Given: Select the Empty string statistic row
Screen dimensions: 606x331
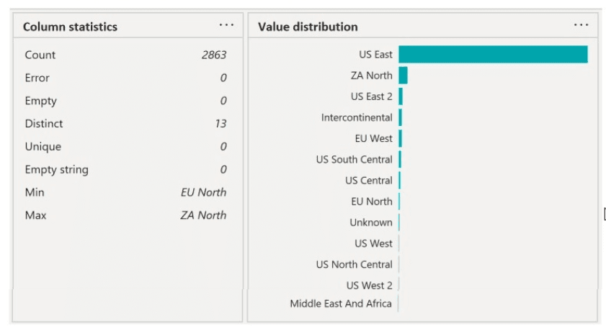Looking at the screenshot, I should pyautogui.click(x=125, y=170).
